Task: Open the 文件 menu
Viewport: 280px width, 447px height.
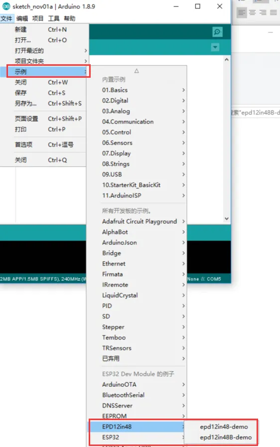Action: pyautogui.click(x=6, y=18)
